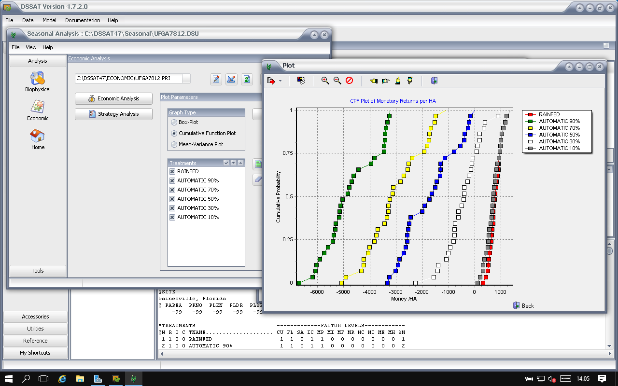
Task: Expand the Tools panel in the sidebar
Action: 38,271
